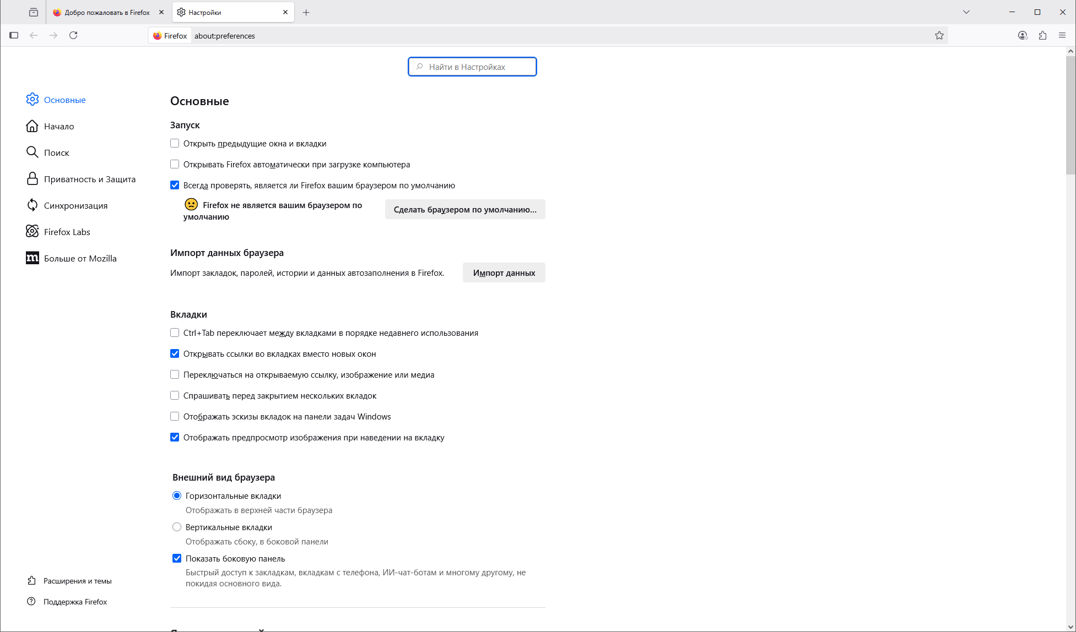Click the recent browsing tab overview icon
This screenshot has height=632, width=1076.
(34, 12)
